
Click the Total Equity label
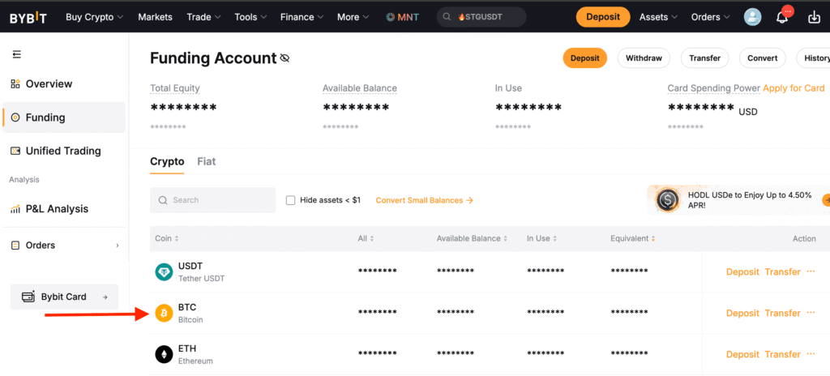click(x=175, y=88)
